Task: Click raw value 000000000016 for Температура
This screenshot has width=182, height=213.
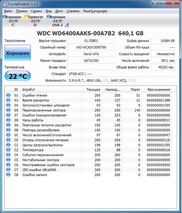Action: (x=158, y=150)
